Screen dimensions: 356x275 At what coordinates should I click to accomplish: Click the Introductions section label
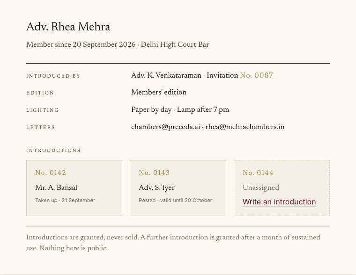pyautogui.click(x=53, y=151)
